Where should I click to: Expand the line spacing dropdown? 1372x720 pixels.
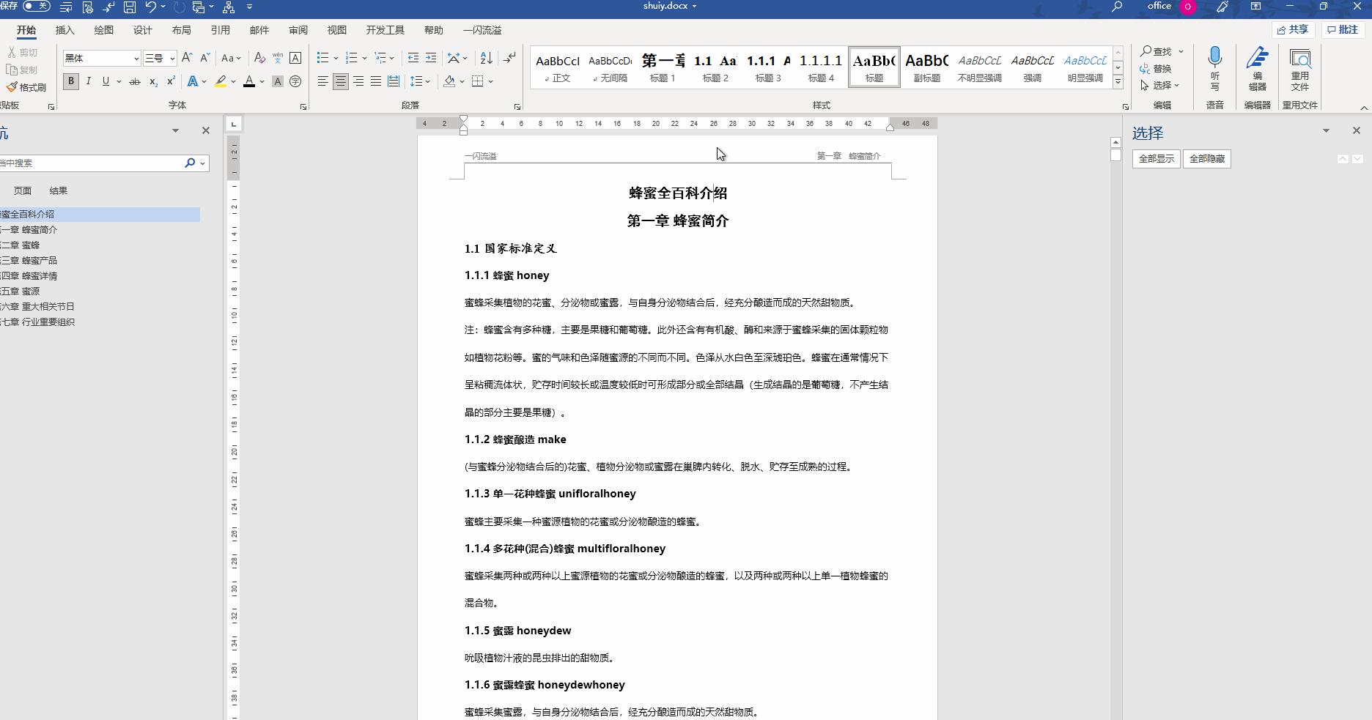426,81
